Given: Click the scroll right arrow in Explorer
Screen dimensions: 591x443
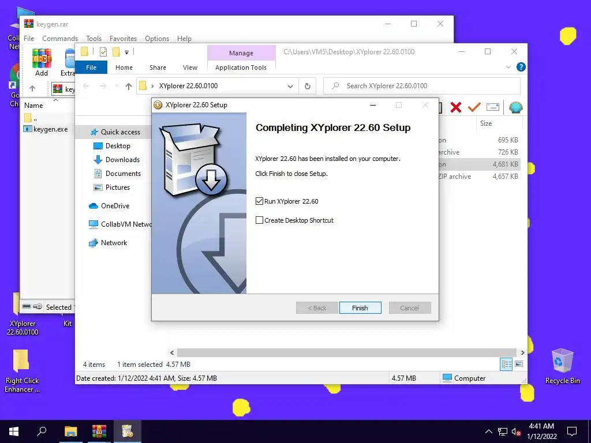Looking at the screenshot, I should (x=522, y=352).
